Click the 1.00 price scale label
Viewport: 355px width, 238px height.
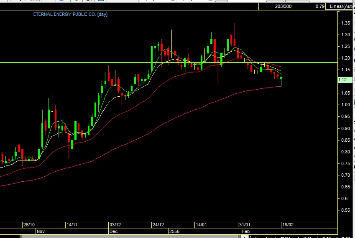tap(345, 105)
